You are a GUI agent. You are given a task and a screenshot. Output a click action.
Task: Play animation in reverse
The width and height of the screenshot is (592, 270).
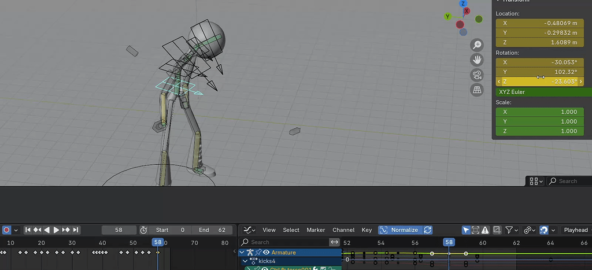(47, 230)
